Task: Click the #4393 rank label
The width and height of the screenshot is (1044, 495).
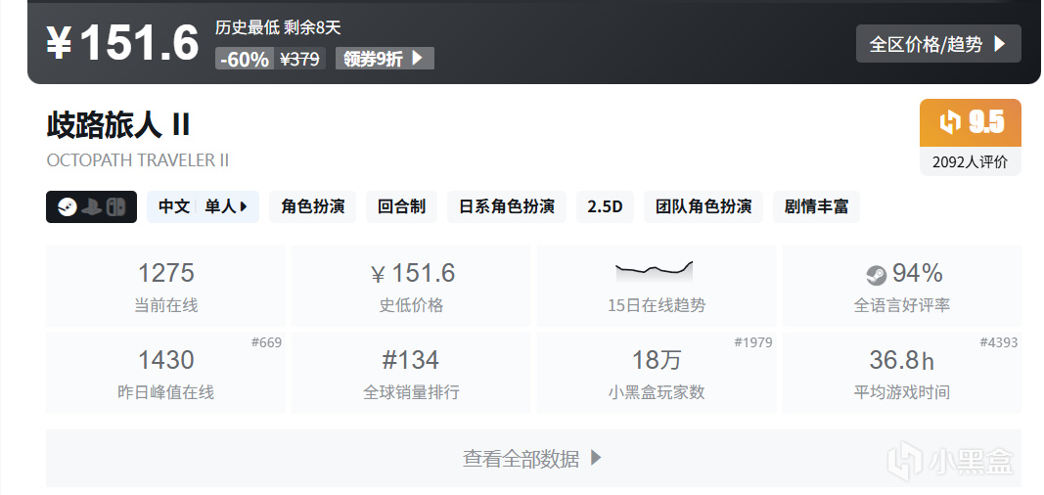Action: point(999,342)
